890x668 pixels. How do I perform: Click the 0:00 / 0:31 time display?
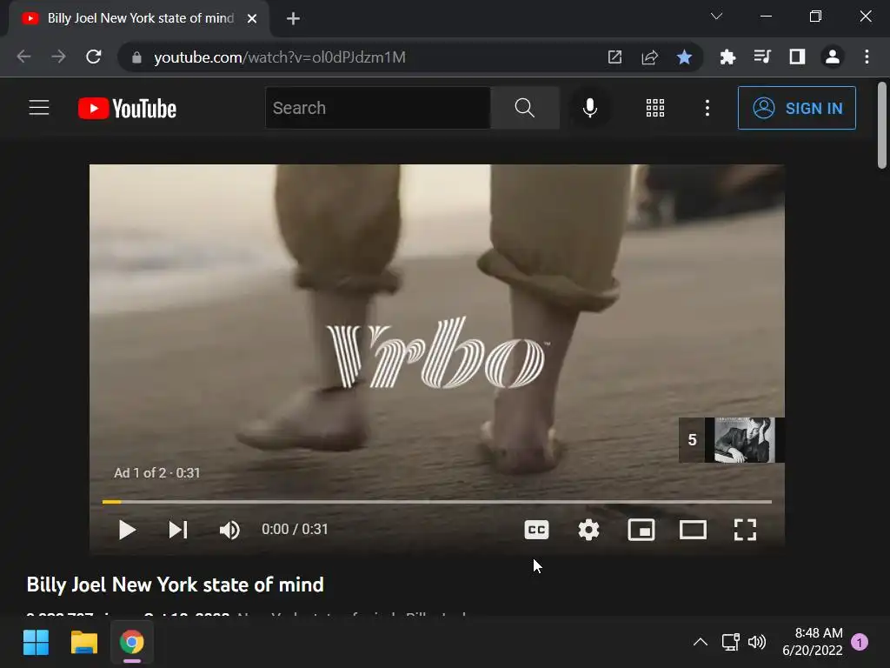tap(295, 530)
